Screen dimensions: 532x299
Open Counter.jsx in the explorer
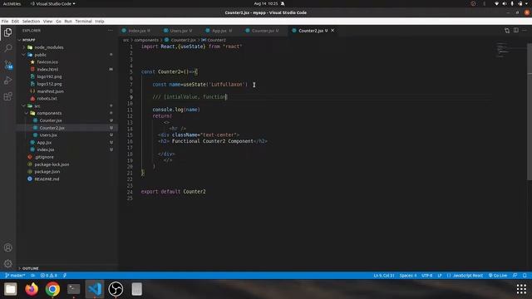[51, 120]
